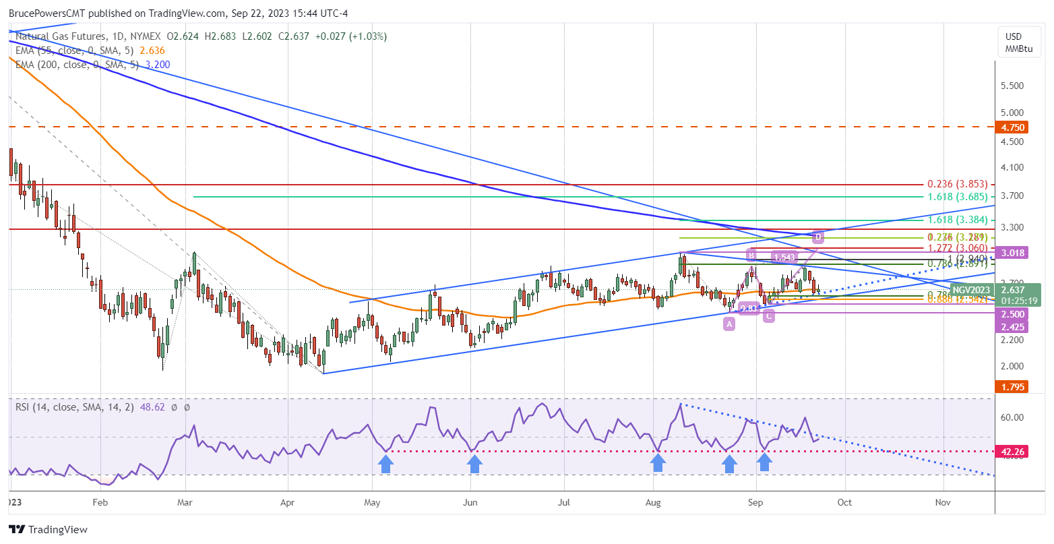Click the 1.618 (3.384) Fibonacci label
The image size is (1054, 544).
[958, 220]
